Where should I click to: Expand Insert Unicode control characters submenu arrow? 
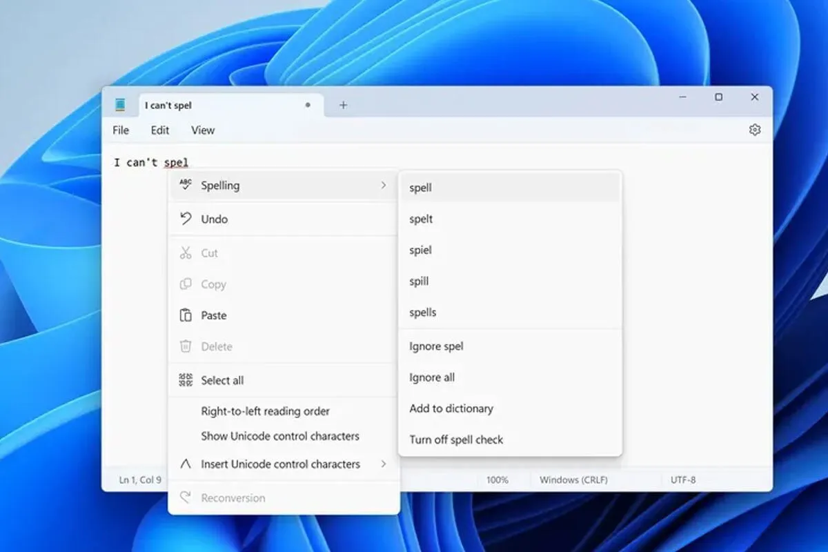point(384,464)
